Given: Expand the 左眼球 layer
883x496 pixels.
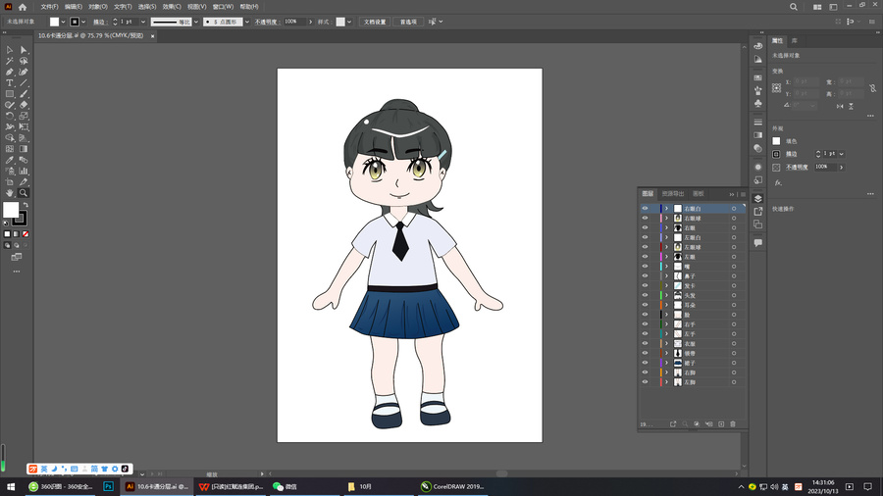Looking at the screenshot, I should click(667, 247).
